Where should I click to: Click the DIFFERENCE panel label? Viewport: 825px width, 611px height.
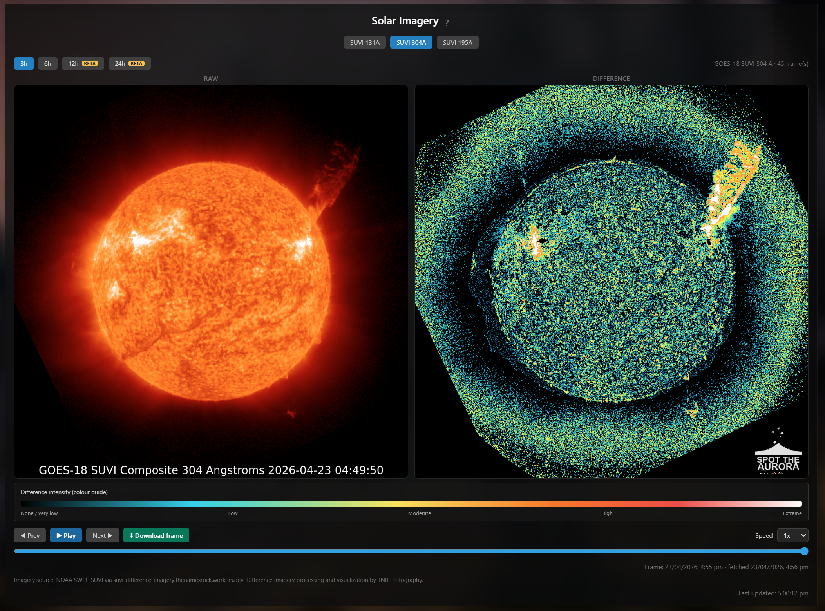click(612, 78)
